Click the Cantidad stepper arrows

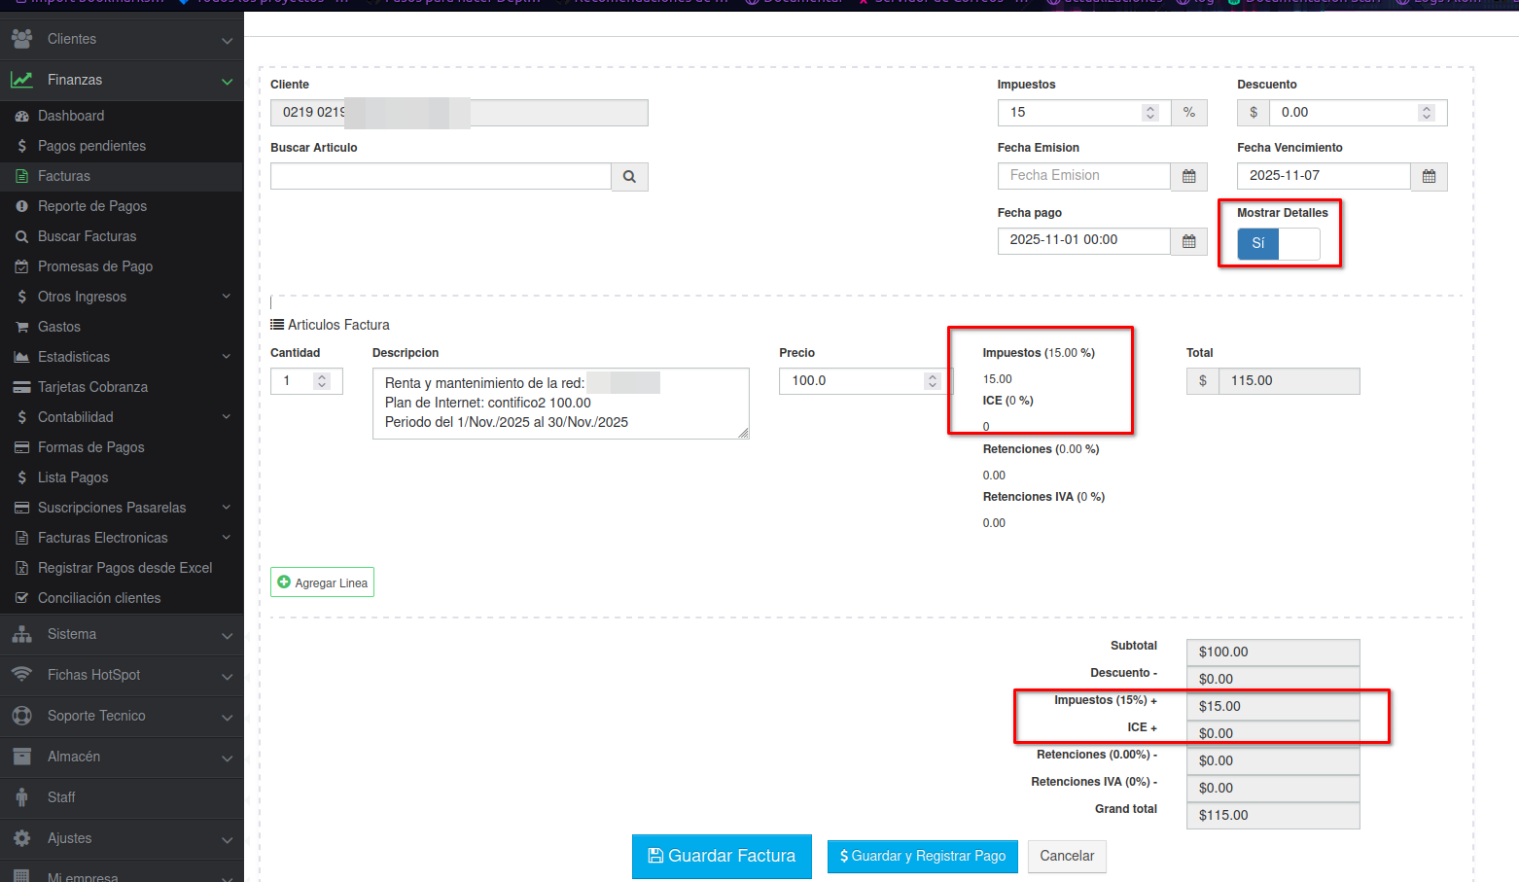(322, 381)
